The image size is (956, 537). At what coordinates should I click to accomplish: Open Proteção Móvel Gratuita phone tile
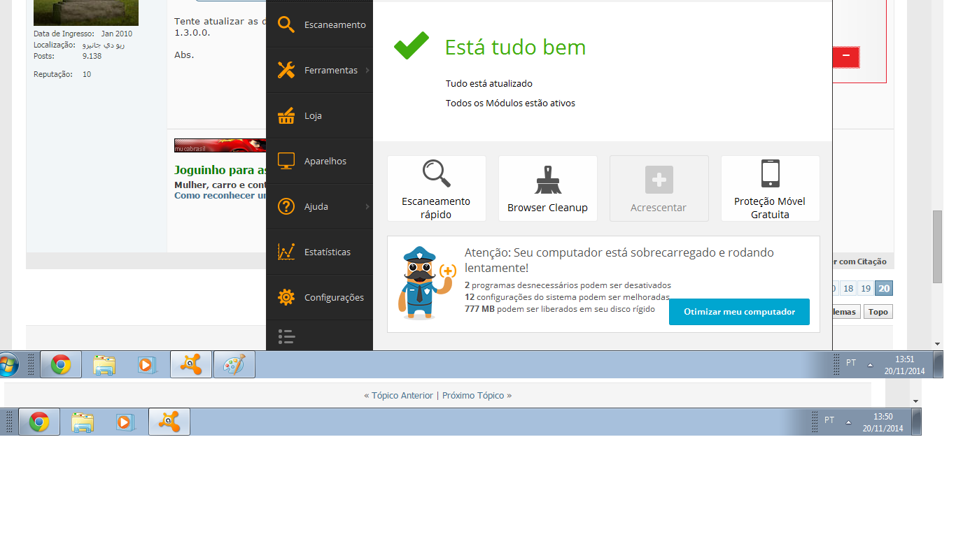click(x=770, y=188)
